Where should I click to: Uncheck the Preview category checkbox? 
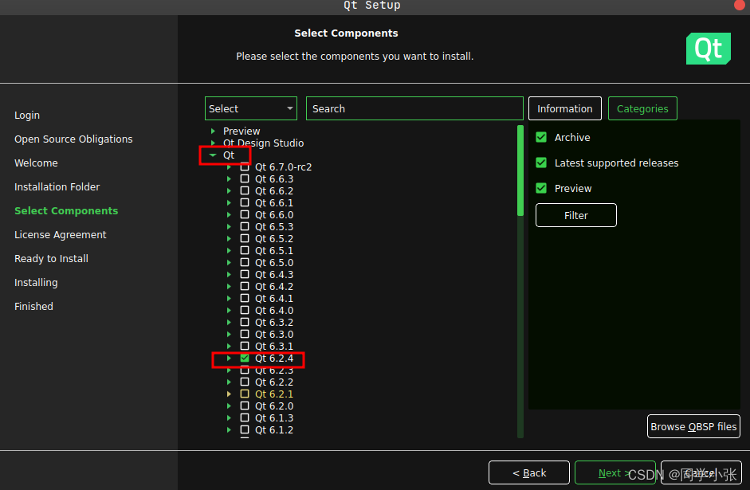(x=541, y=188)
